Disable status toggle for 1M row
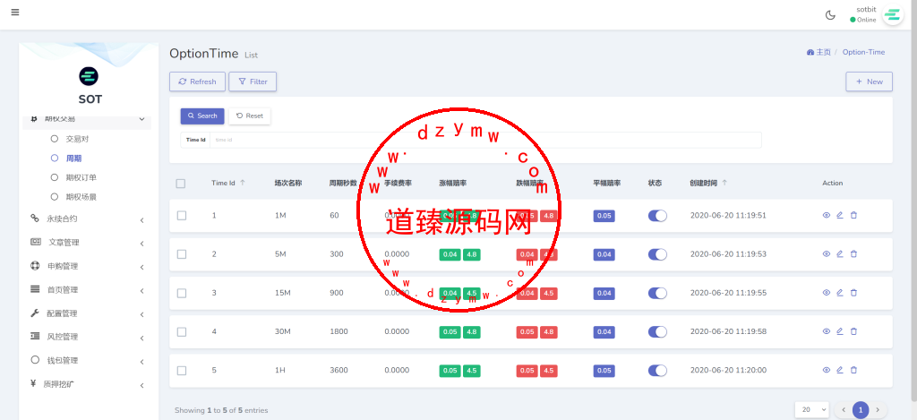917x420 pixels. [x=657, y=215]
